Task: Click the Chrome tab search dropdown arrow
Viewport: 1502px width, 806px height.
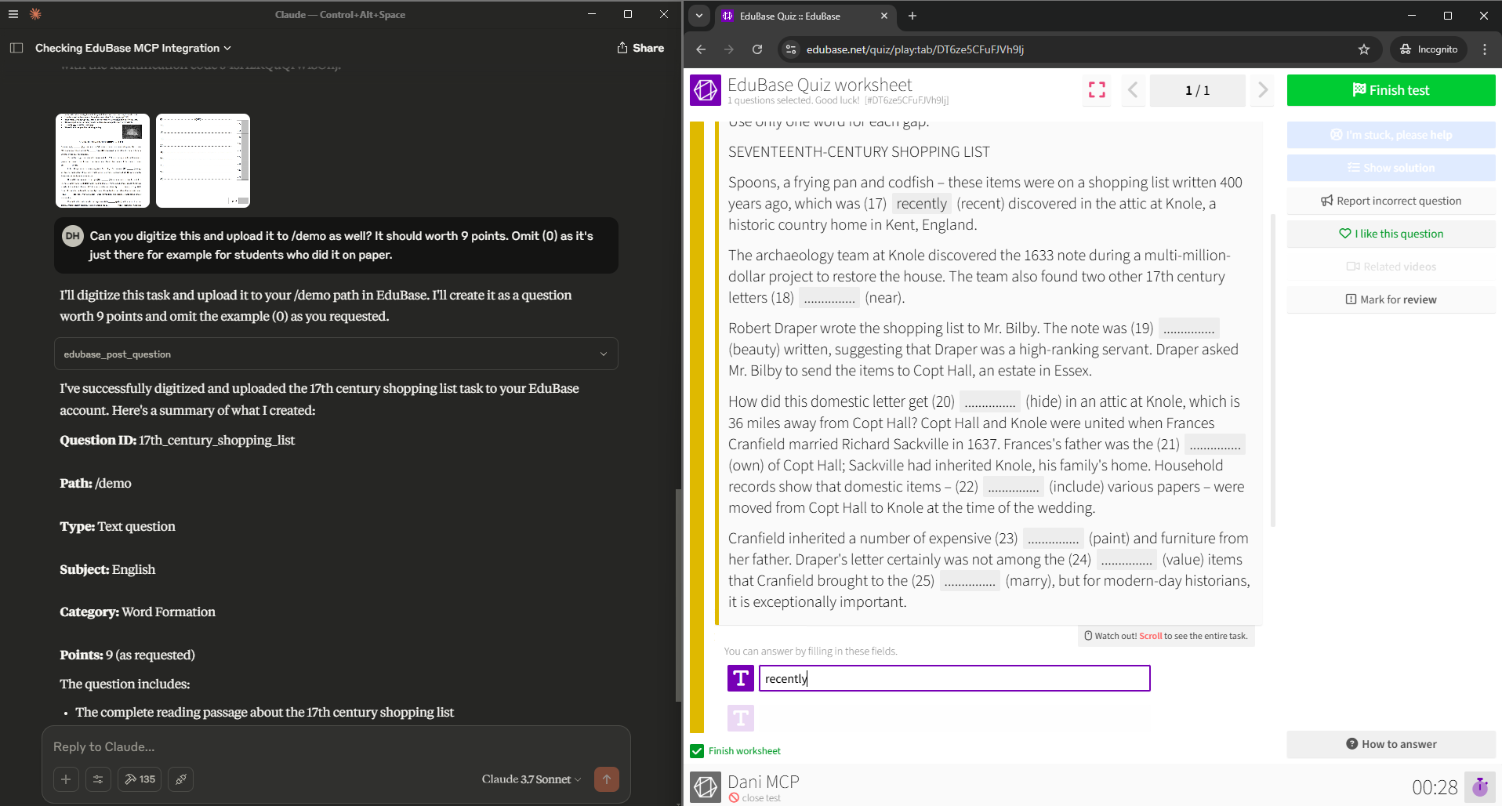Action: (x=699, y=16)
